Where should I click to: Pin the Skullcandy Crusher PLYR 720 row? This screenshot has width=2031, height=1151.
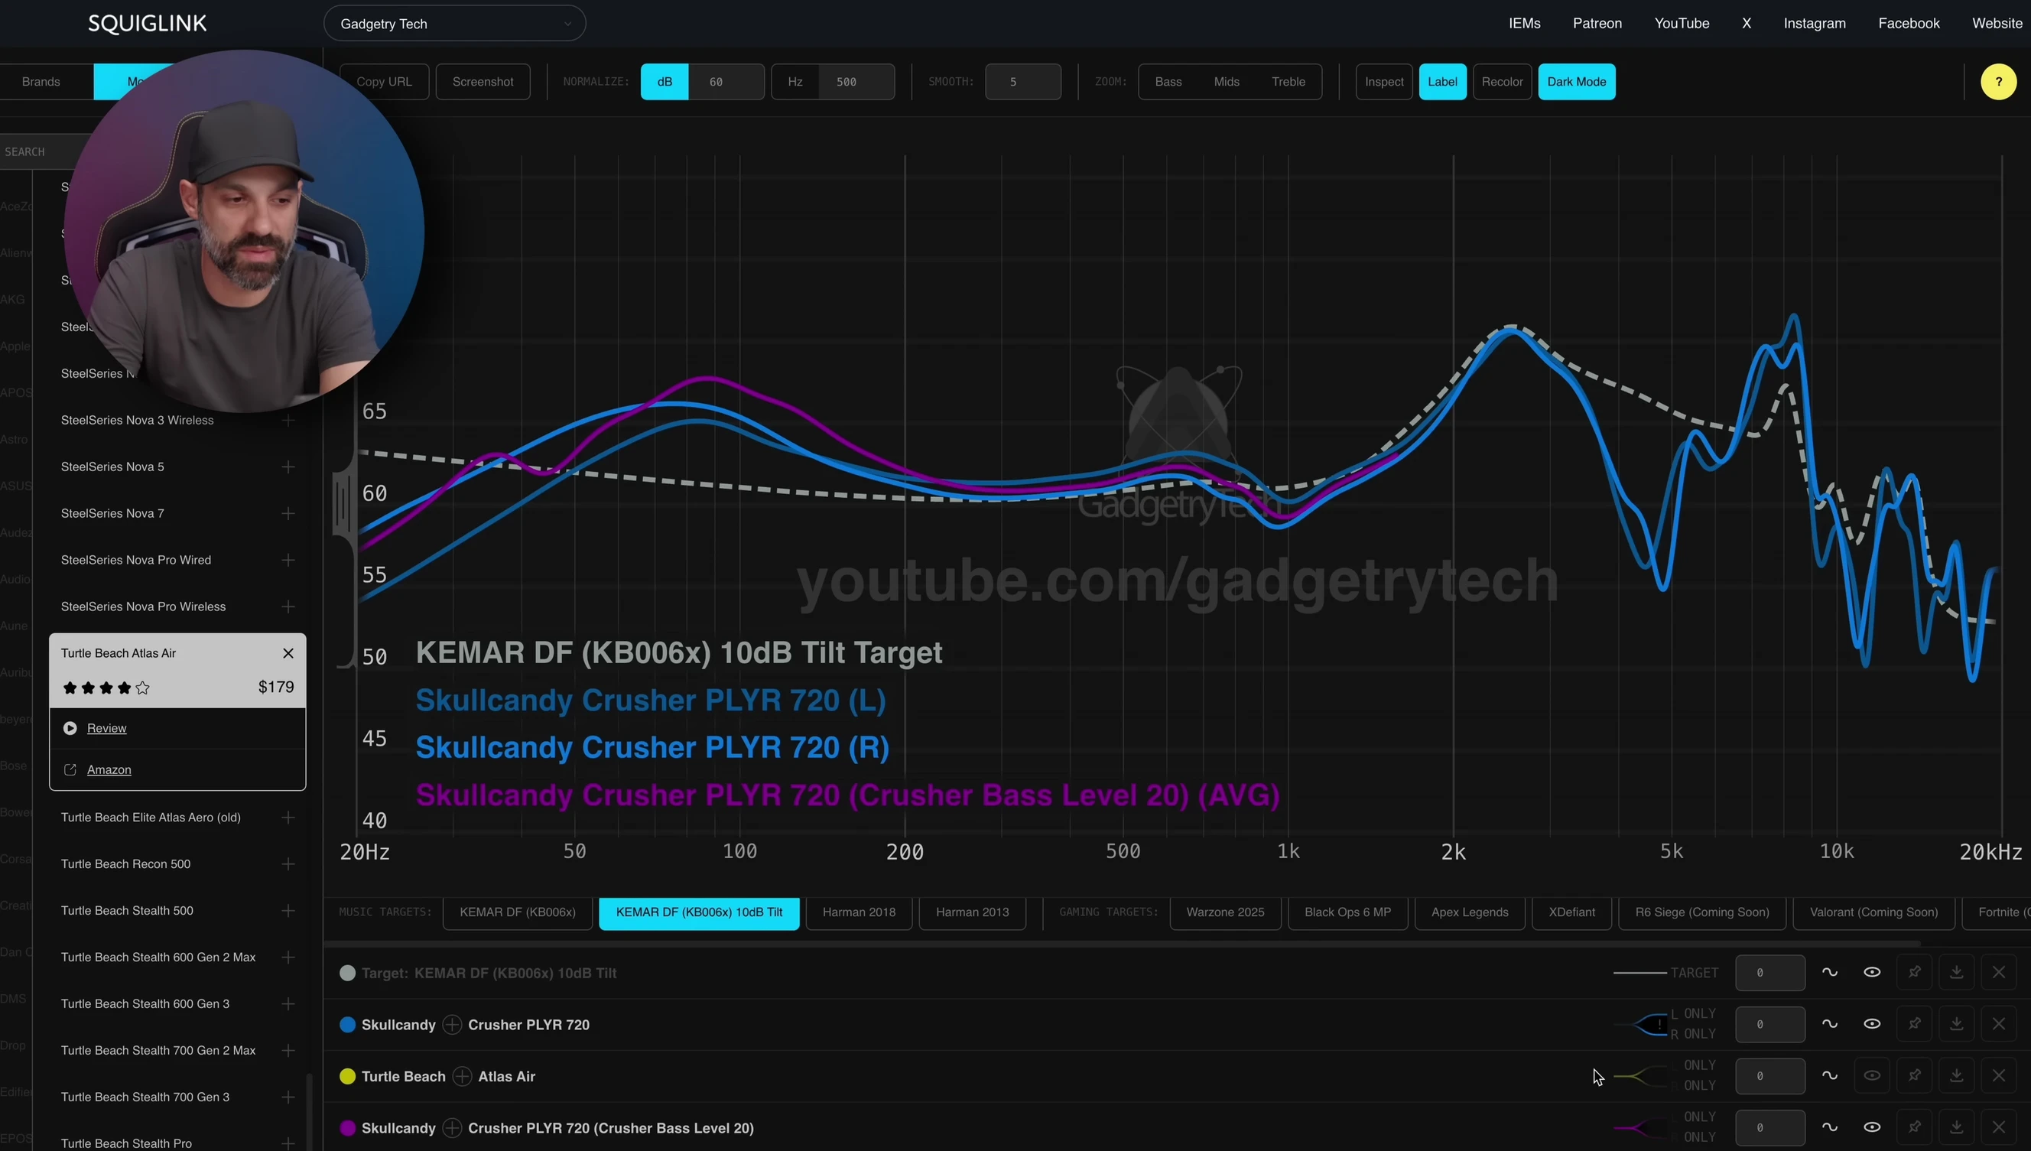pos(1914,1024)
